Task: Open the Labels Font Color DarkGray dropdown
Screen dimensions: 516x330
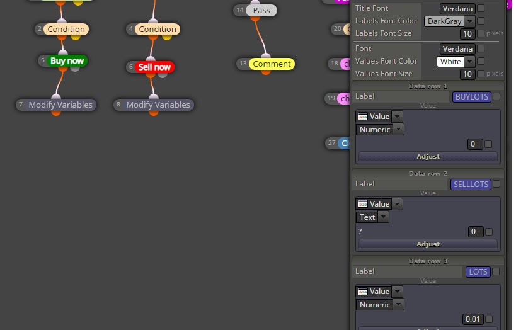Action: pyautogui.click(x=469, y=21)
